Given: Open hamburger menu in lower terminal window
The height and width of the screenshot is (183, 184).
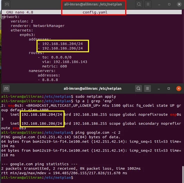Looking at the screenshot, I should pos(147,88).
